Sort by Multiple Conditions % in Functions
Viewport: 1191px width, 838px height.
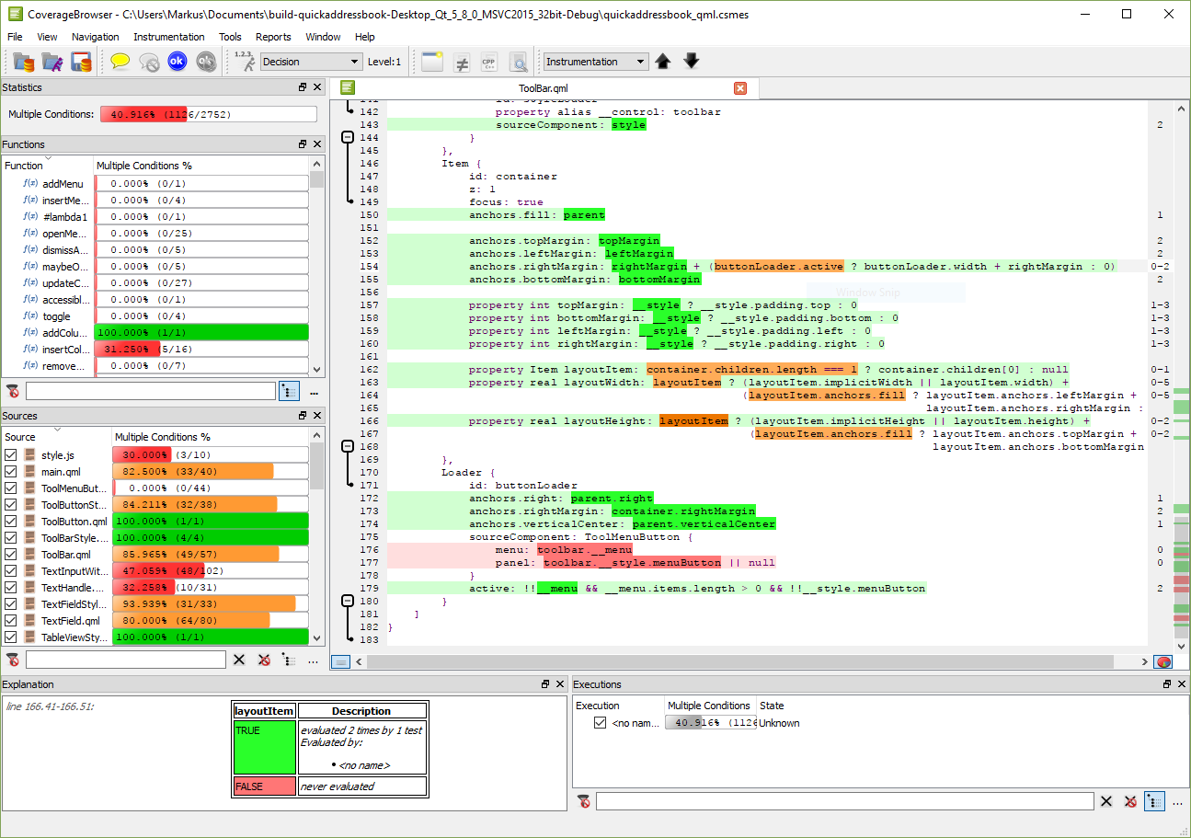tap(144, 166)
